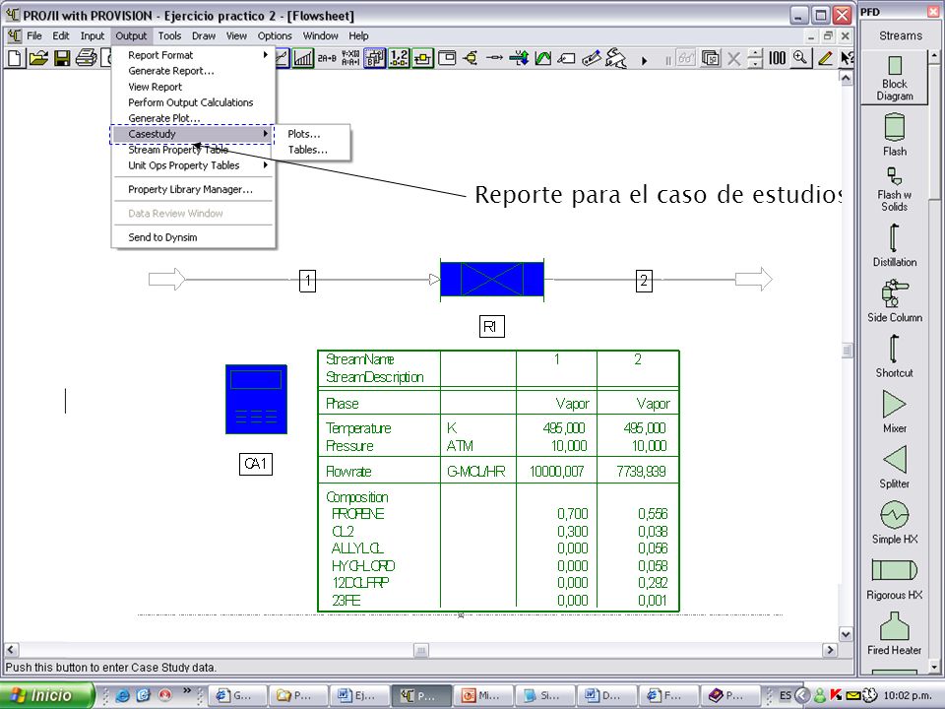
Task: Save the flowsheet with the floppy icon
Action: coord(62,58)
